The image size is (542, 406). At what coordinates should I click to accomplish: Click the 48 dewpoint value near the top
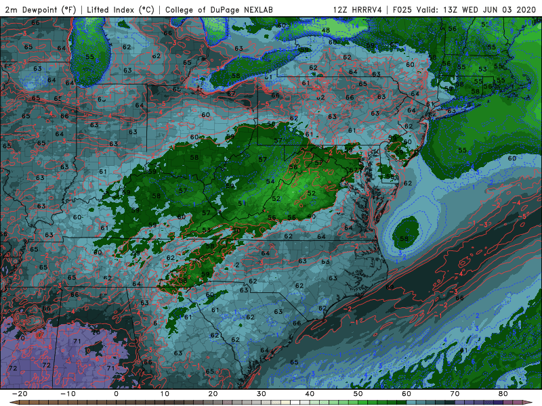point(326,30)
